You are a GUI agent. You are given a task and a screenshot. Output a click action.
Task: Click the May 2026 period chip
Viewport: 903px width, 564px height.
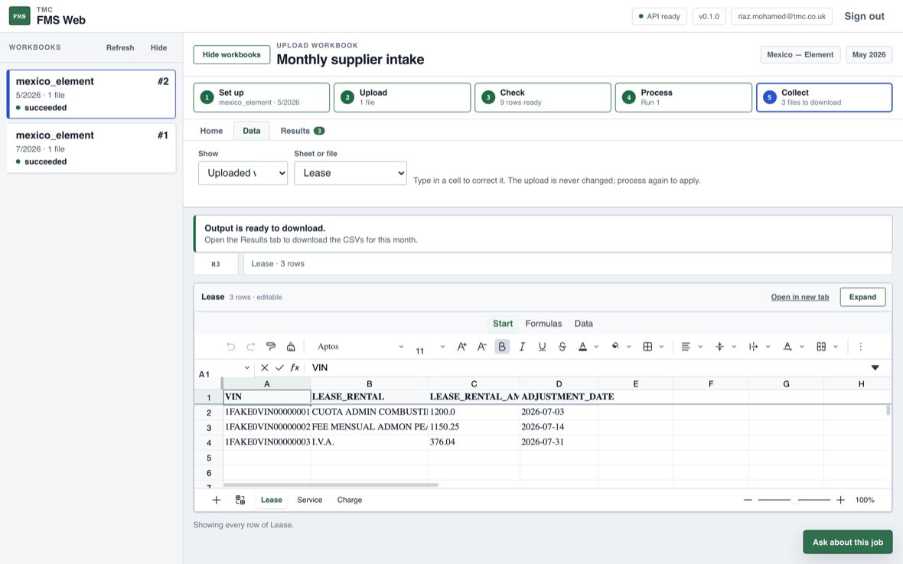[x=869, y=55]
